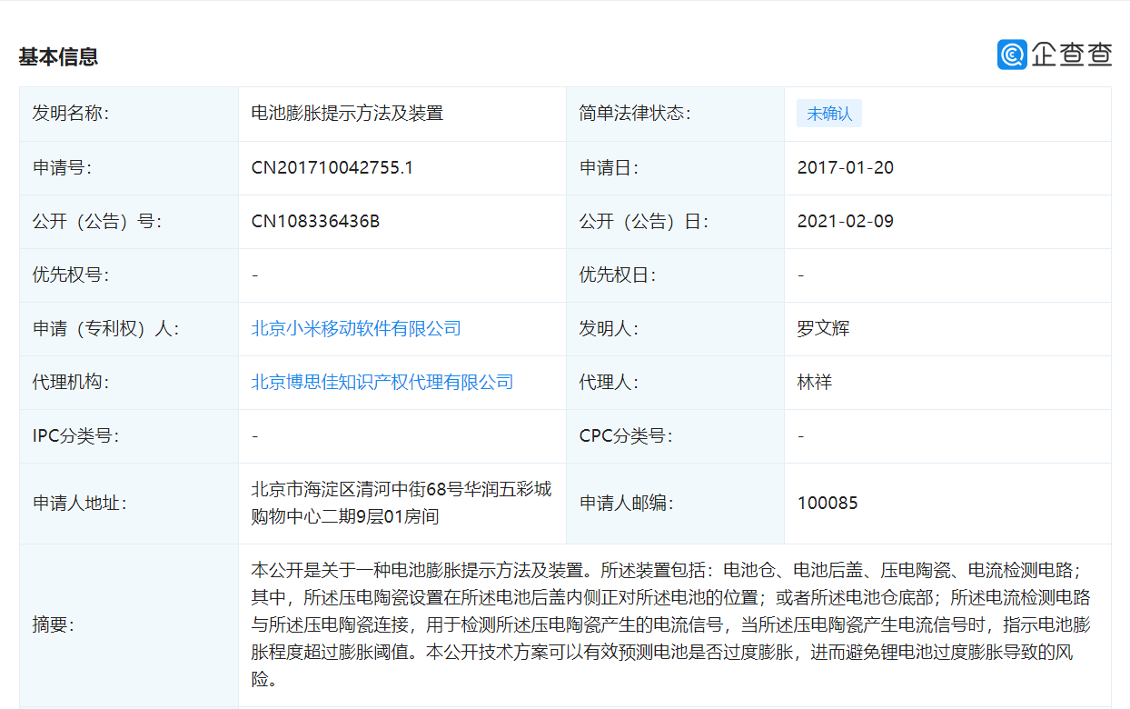Select applicant postal code 100085
Screen dimensions: 1130x709
pyautogui.click(x=828, y=504)
